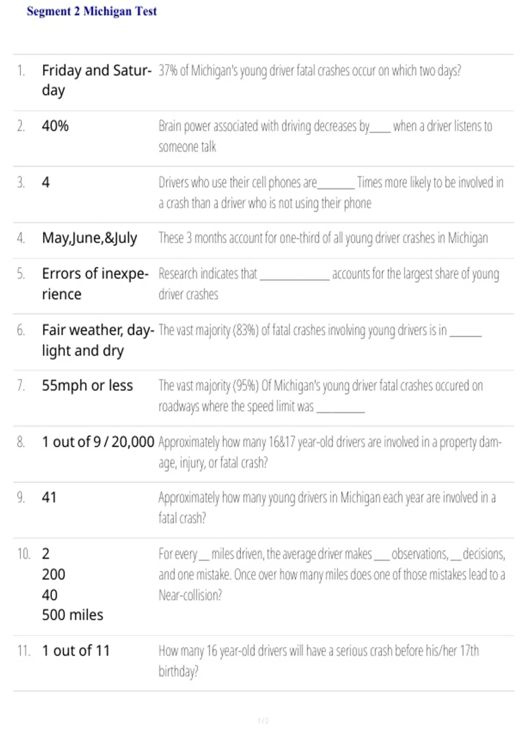Click the 'Segment 2 Michigan Test' title

(x=92, y=11)
